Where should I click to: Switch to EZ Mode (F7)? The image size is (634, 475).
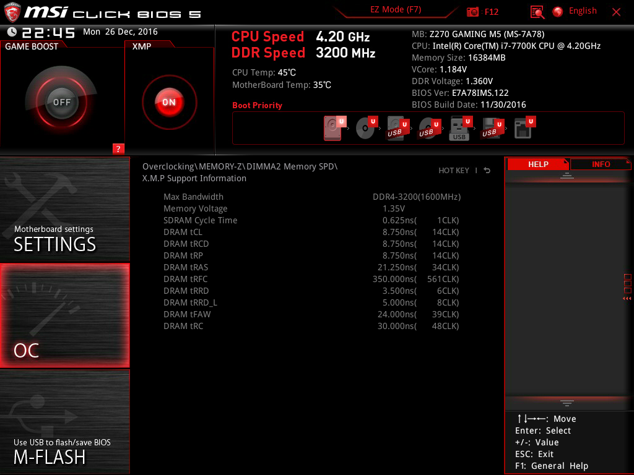[396, 10]
